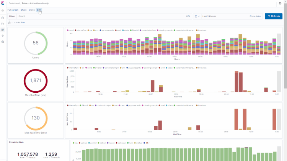287x161 pixels.
Task: Open Visualize chart icon in sidebar
Action: click(3, 24)
